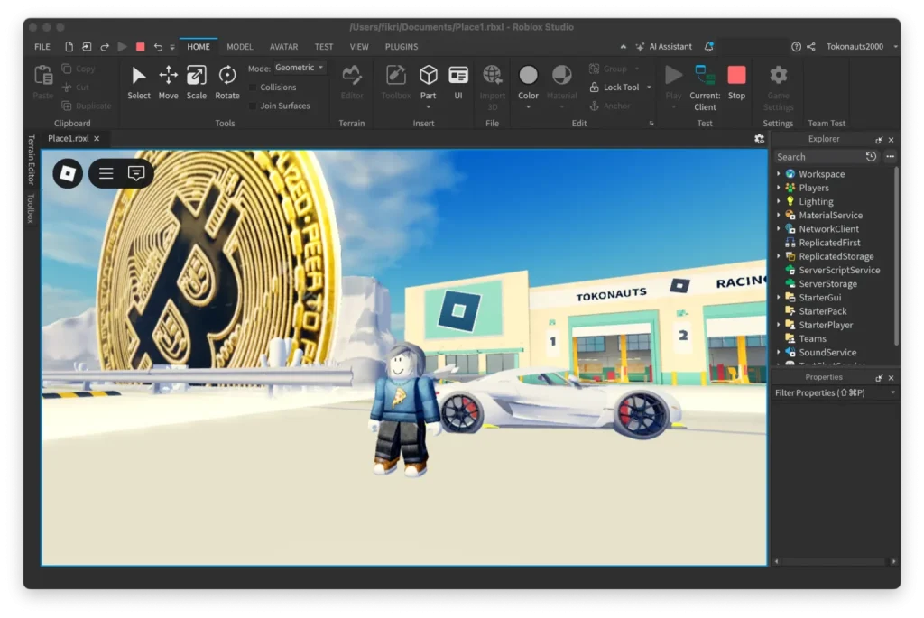Open viewport settings gear icon
924x618 pixels.
(759, 138)
